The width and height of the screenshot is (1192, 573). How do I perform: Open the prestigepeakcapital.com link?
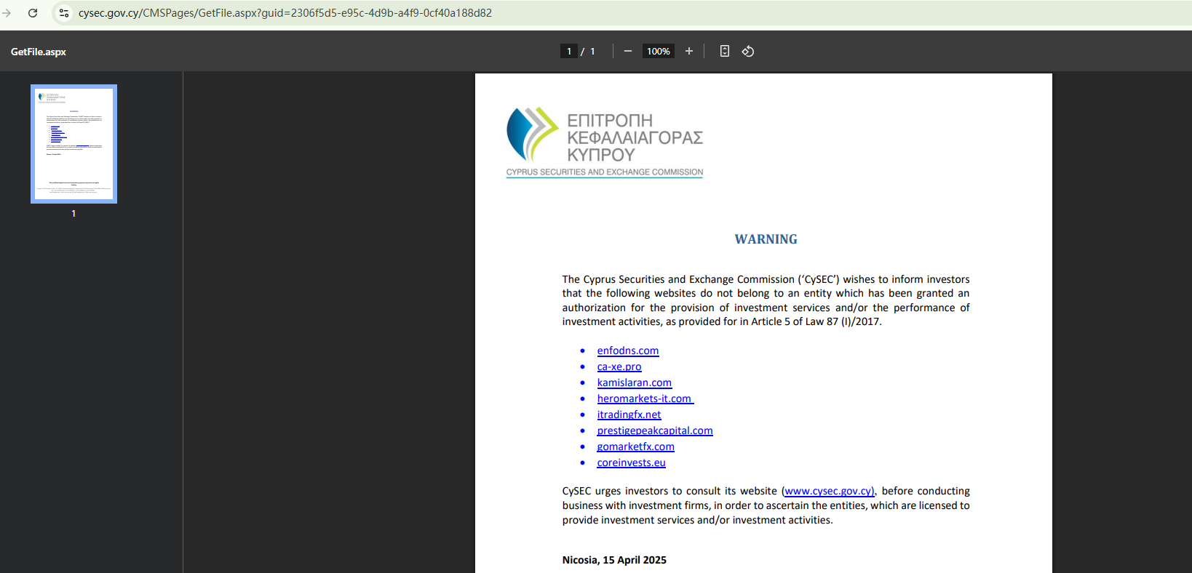click(x=655, y=430)
